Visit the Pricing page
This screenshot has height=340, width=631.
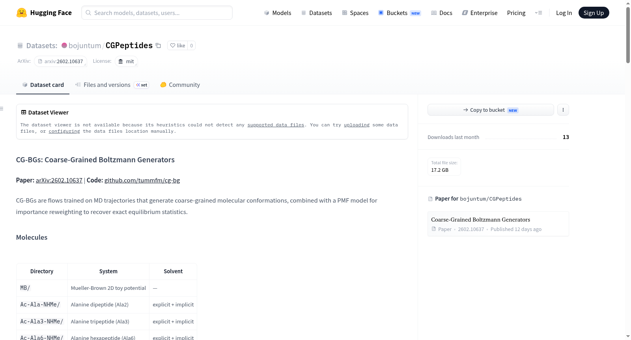[x=516, y=13]
